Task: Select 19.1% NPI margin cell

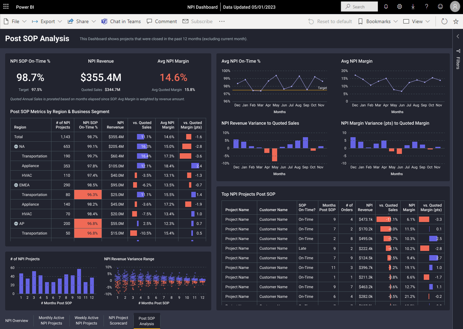Action: (410, 268)
